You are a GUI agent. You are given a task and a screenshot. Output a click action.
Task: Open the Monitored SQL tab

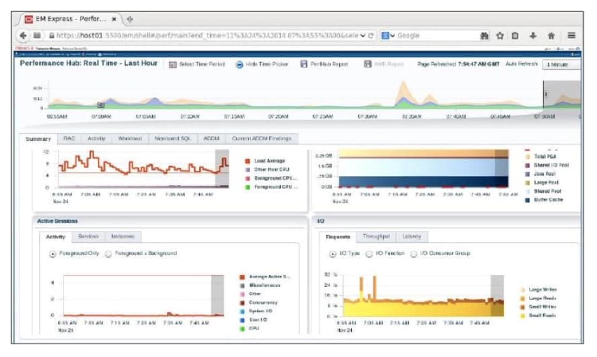pos(173,139)
